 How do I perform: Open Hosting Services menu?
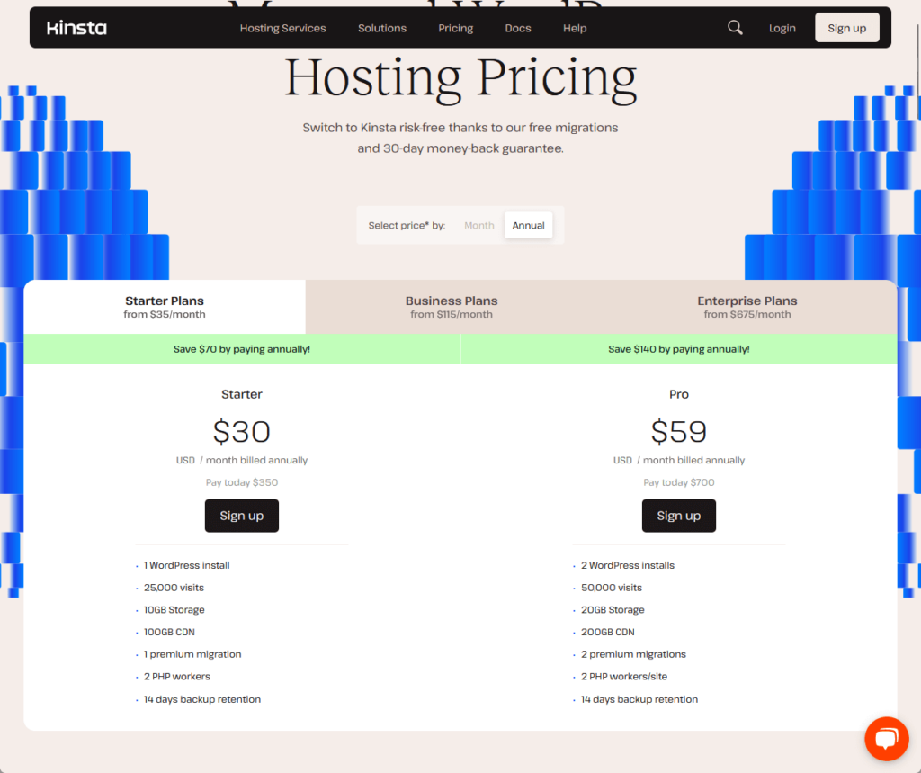point(282,28)
